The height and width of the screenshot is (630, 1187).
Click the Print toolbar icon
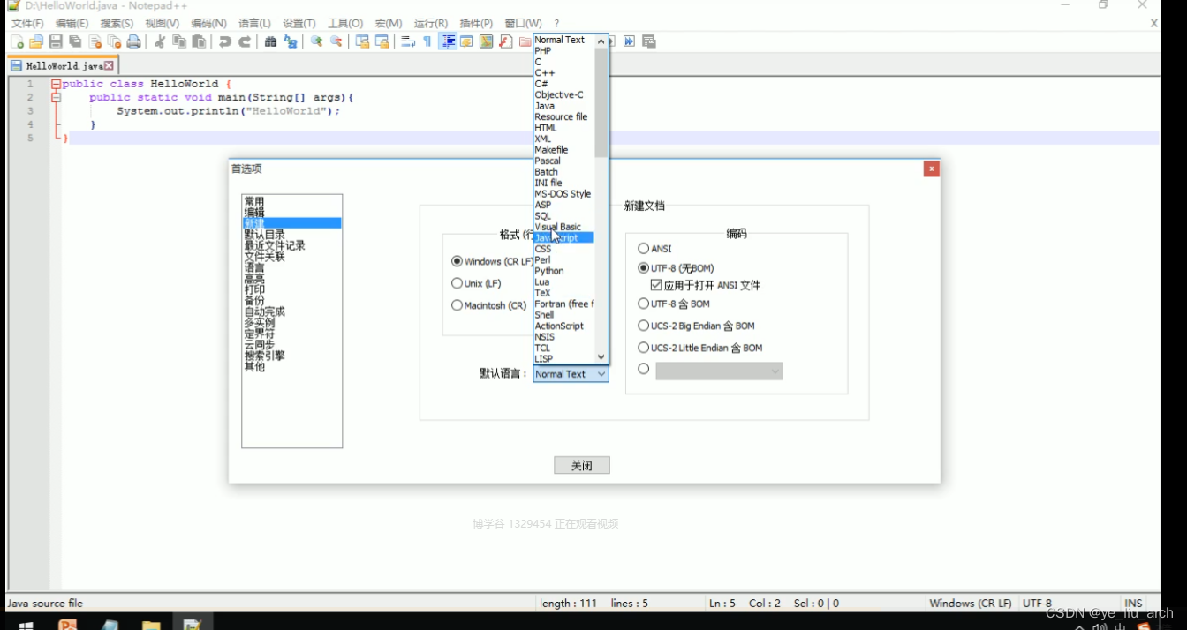pyautogui.click(x=133, y=41)
